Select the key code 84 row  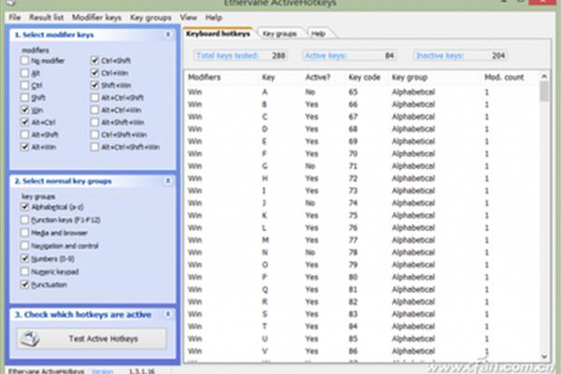pyautogui.click(x=361, y=326)
